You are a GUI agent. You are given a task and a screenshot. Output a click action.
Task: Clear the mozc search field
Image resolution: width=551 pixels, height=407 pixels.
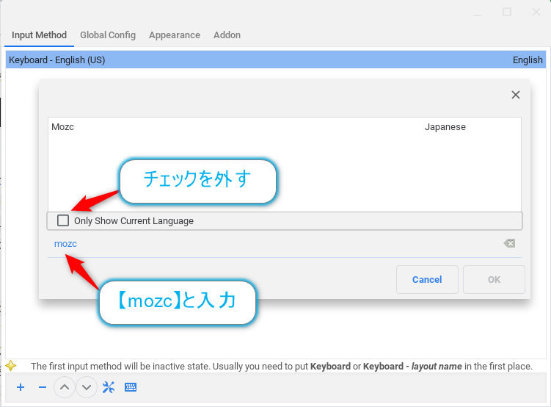tap(509, 243)
